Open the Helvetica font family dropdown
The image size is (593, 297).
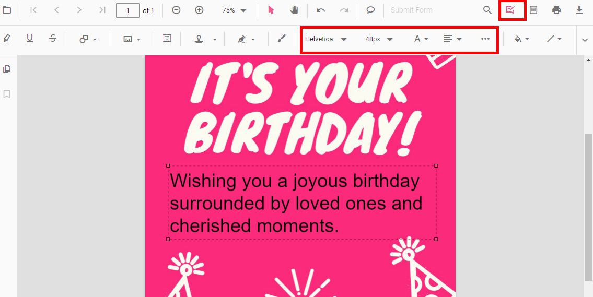[x=325, y=39]
